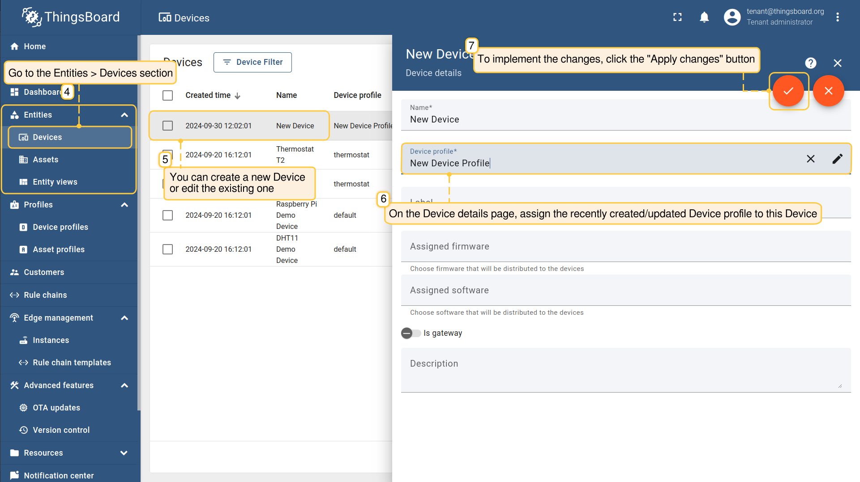The height and width of the screenshot is (482, 860).
Task: Click the orange Apply changes checkmark button
Action: click(x=788, y=91)
